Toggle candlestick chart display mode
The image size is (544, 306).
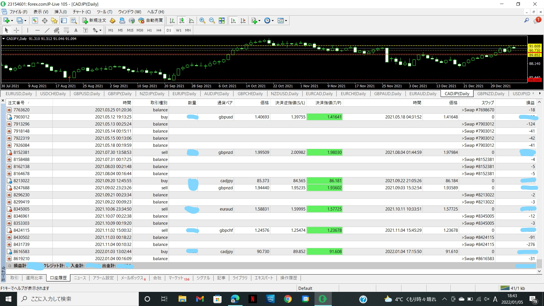(182, 20)
